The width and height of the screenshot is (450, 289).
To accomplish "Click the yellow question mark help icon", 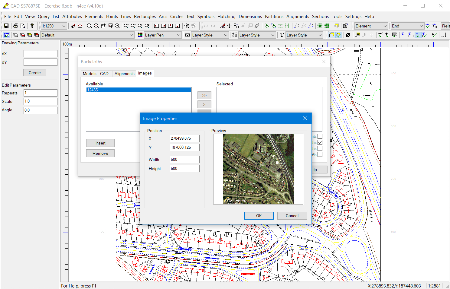I will [32, 26].
